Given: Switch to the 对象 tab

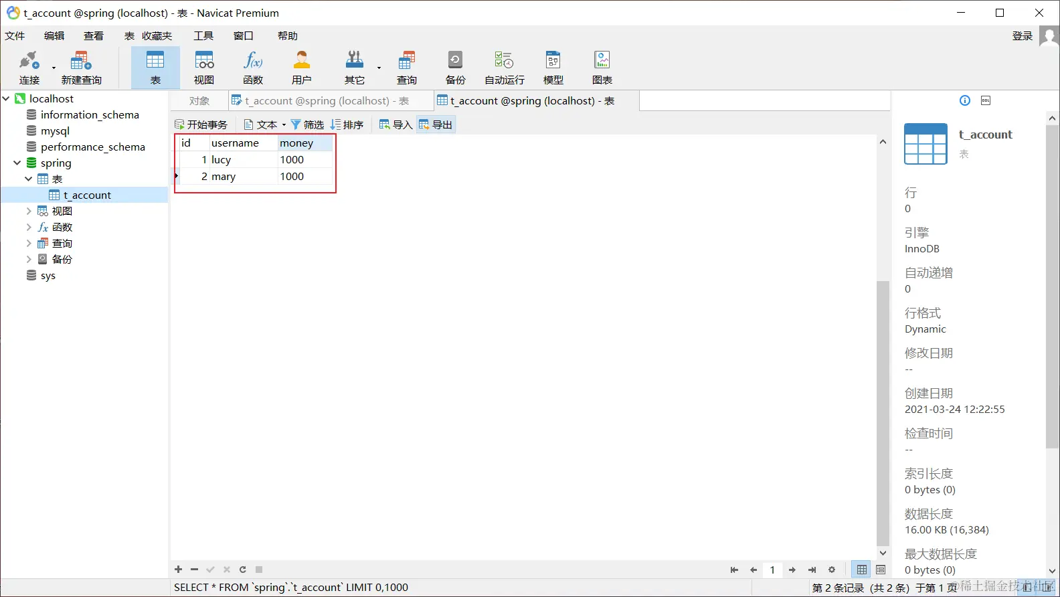Looking at the screenshot, I should pyautogui.click(x=199, y=100).
